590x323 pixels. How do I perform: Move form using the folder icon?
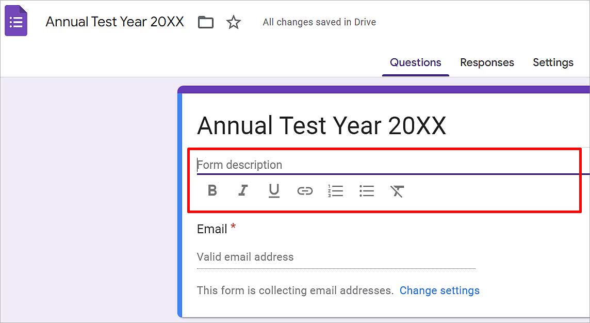[x=206, y=22]
